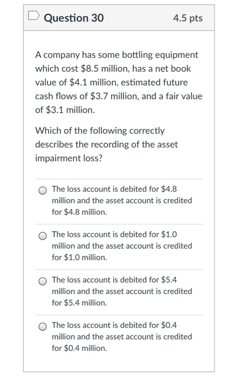The height and width of the screenshot is (378, 238).
Task: Select the $4.8 million loss radio button
Action: (43, 191)
